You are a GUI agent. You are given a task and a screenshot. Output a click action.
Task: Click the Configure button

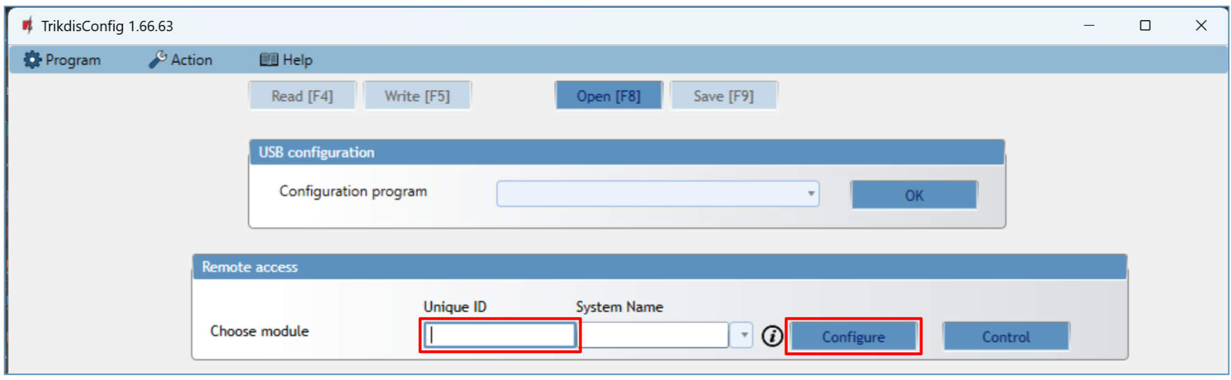tap(853, 336)
